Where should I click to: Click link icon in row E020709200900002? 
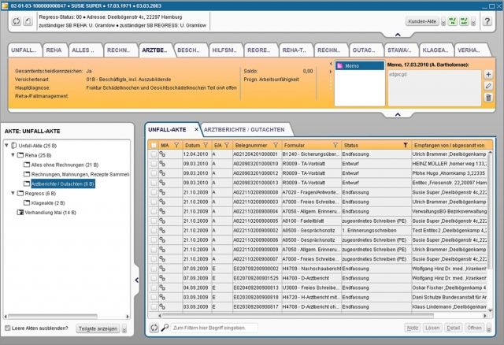tap(162, 269)
